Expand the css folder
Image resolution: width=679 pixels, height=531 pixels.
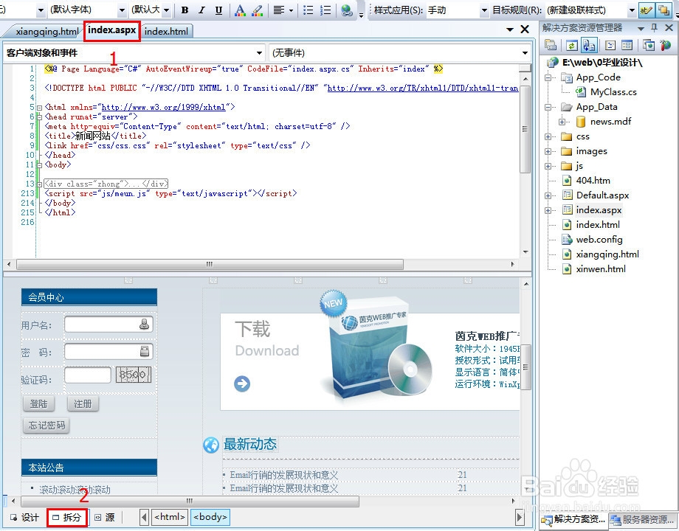pyautogui.click(x=548, y=136)
